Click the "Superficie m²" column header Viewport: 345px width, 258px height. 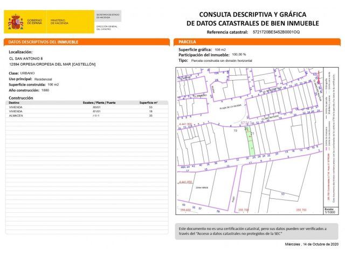[148, 103]
